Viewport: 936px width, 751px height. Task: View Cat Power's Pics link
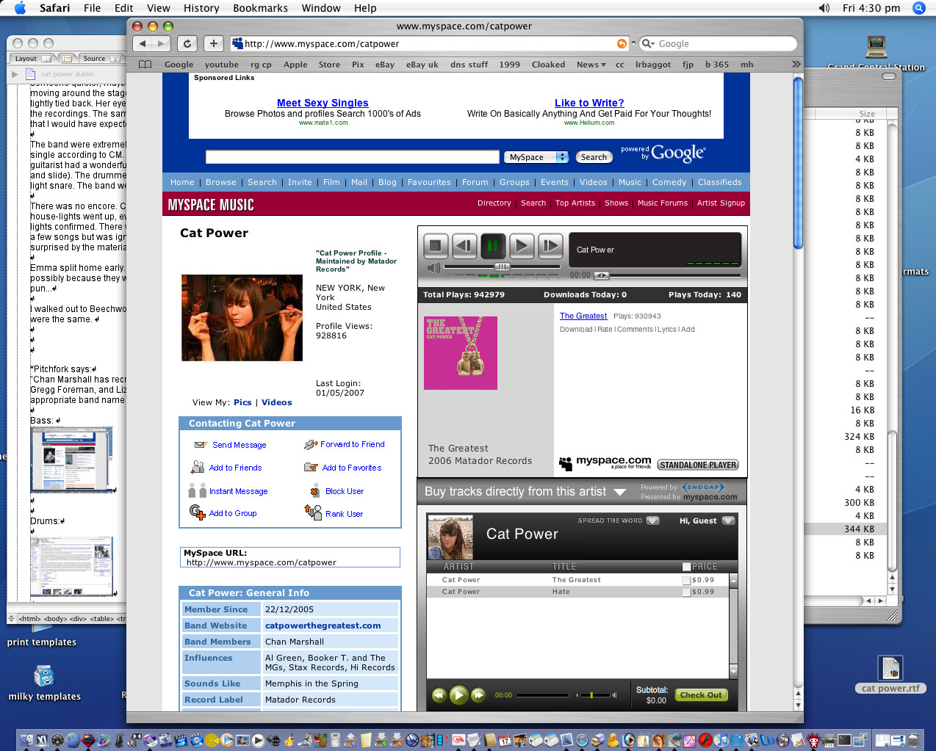pos(242,402)
